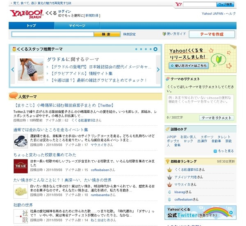The image size is (246, 226).
Task: Open the マイページ tab
Action: [x=77, y=25]
